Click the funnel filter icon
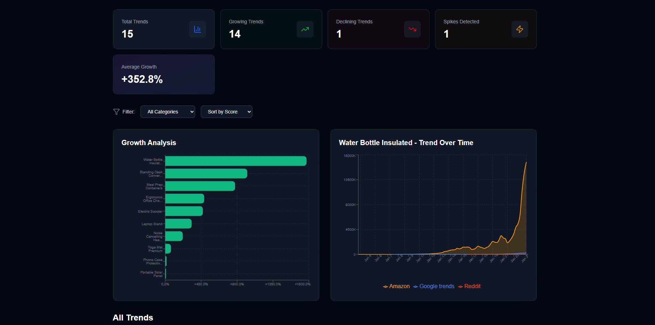655x325 pixels. pos(116,112)
